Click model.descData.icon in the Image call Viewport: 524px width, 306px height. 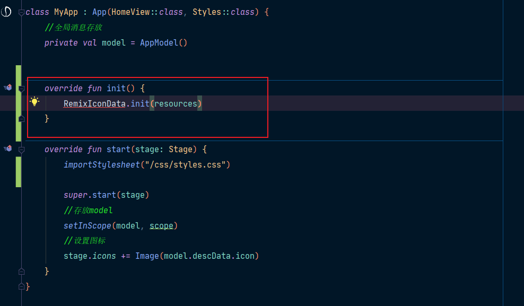pyautogui.click(x=211, y=256)
